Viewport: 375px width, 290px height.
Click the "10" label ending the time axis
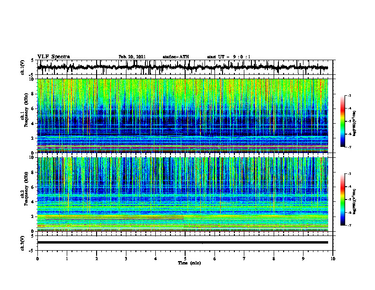[x=333, y=259]
